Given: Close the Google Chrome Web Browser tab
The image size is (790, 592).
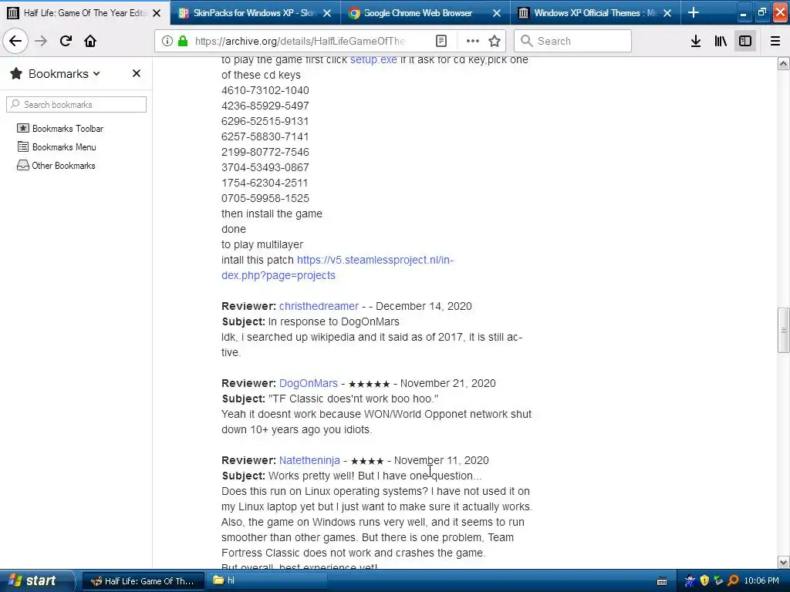Looking at the screenshot, I should 497,13.
